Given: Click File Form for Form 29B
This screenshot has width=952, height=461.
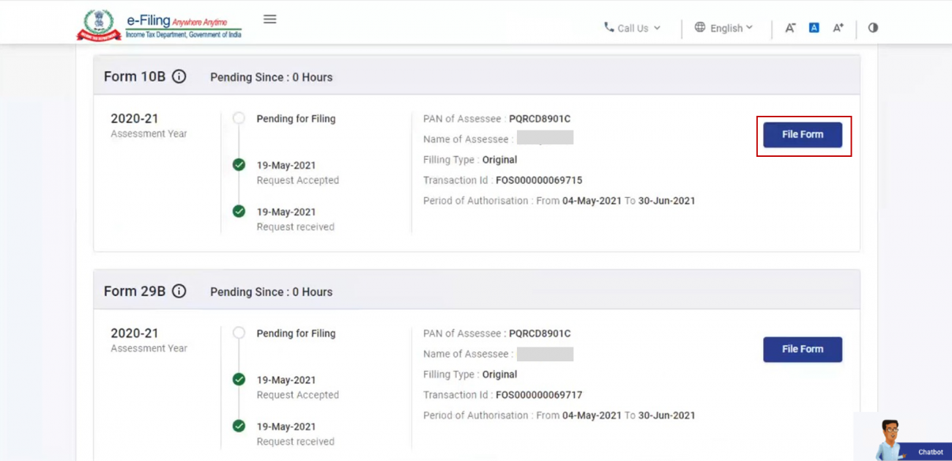Looking at the screenshot, I should coord(803,350).
